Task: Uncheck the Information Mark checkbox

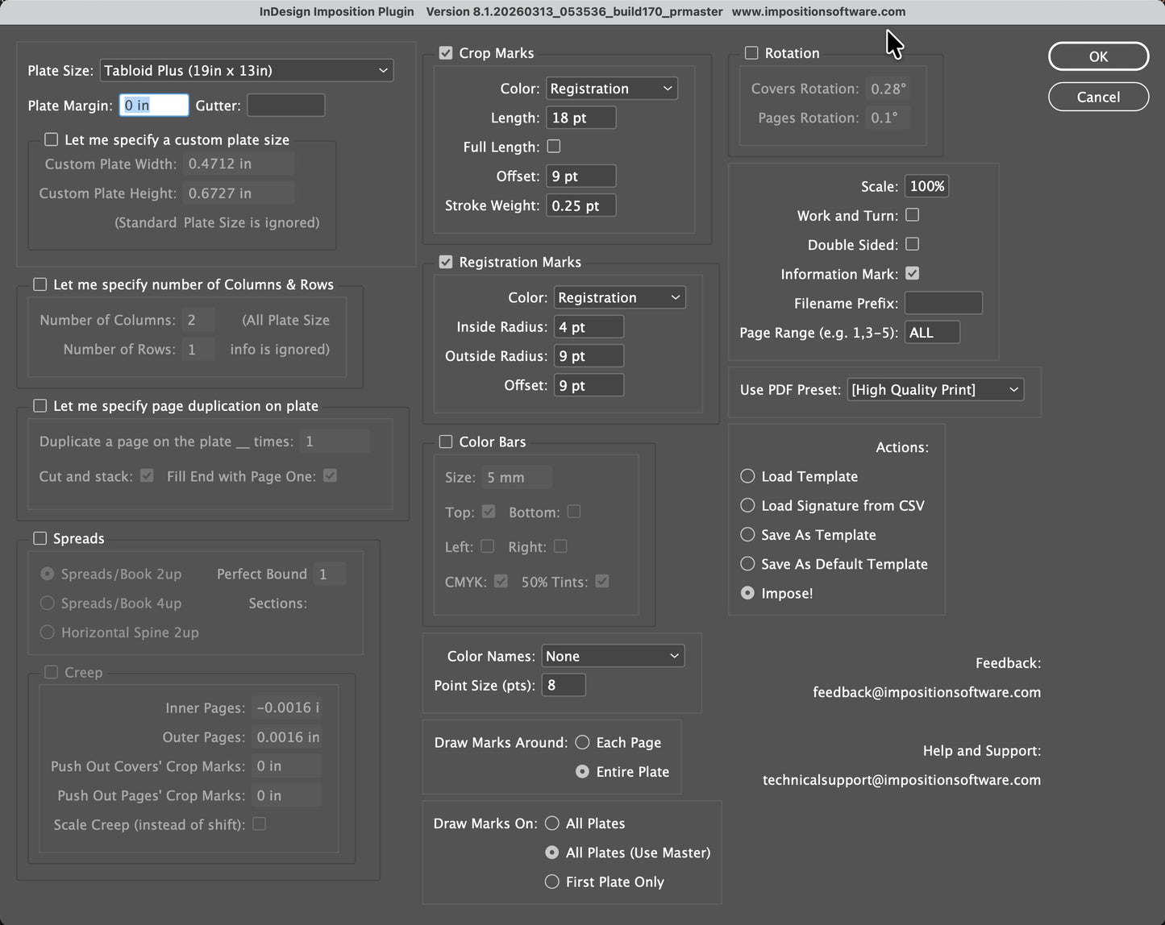Action: pos(912,274)
